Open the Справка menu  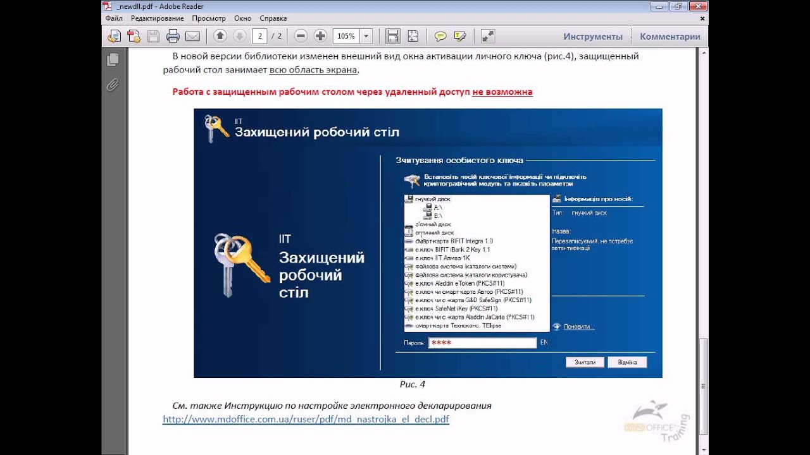point(273,18)
